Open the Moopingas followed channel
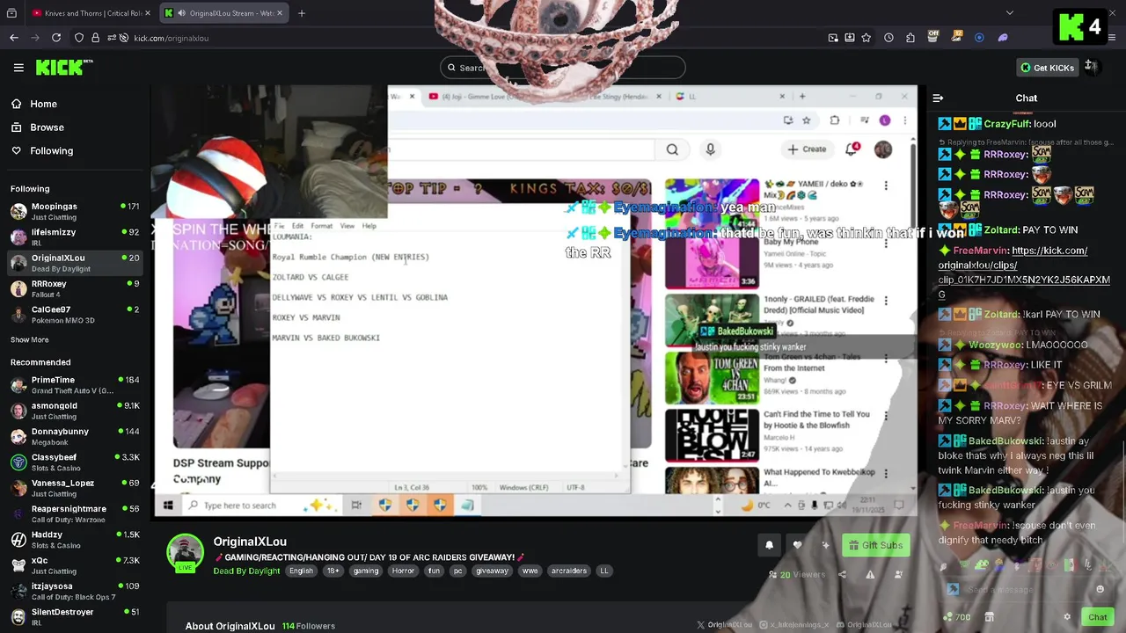Image resolution: width=1126 pixels, height=633 pixels. 75,211
